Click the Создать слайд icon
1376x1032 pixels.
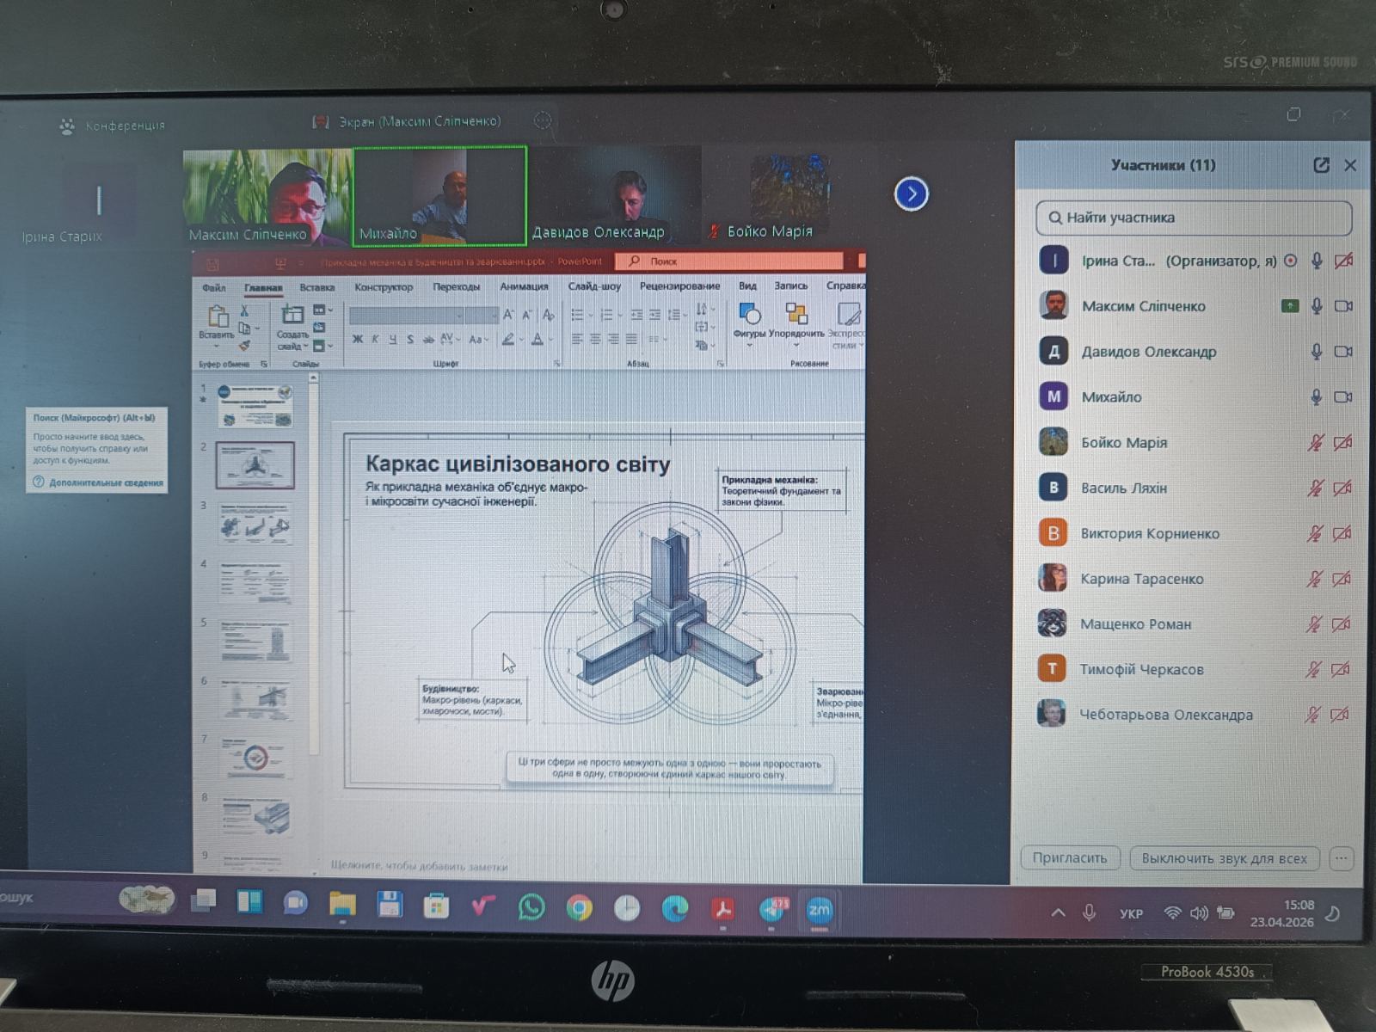tap(292, 316)
